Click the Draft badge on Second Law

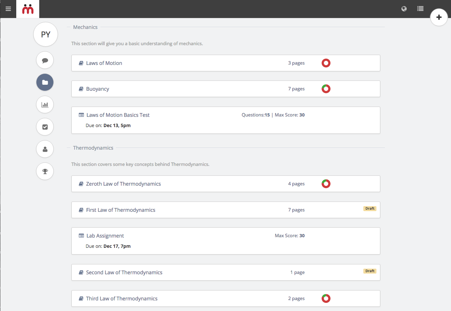point(370,271)
